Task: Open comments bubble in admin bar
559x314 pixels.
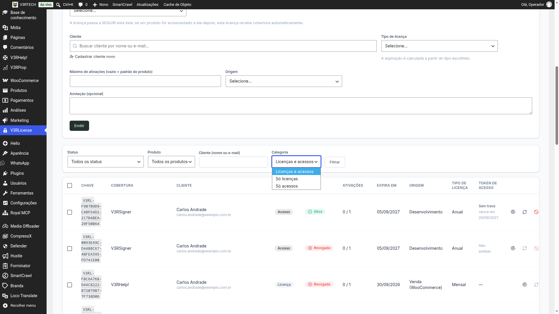Action: tap(81, 5)
